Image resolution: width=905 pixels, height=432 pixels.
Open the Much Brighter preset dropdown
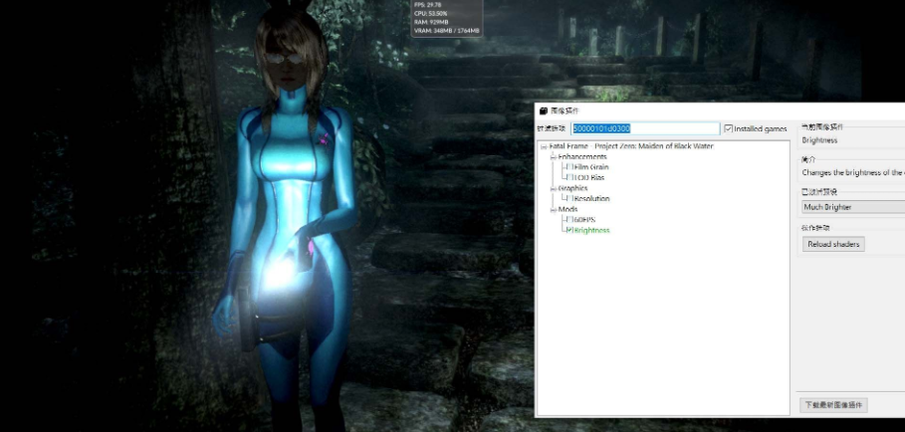(853, 207)
